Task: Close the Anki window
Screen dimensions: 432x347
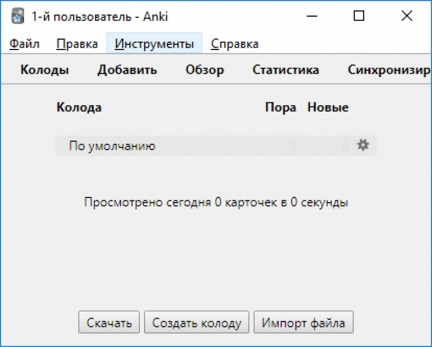Action: 407,16
